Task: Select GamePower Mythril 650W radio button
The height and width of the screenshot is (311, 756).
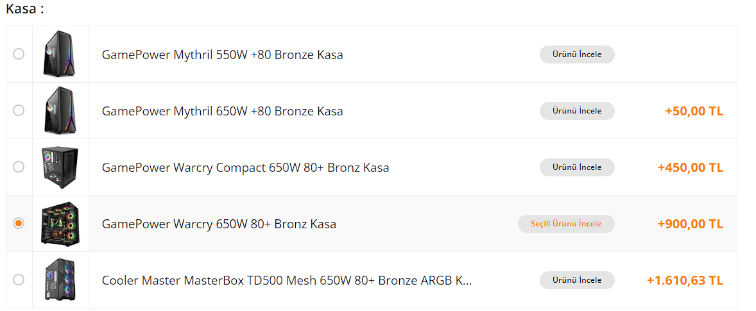Action: [x=19, y=110]
